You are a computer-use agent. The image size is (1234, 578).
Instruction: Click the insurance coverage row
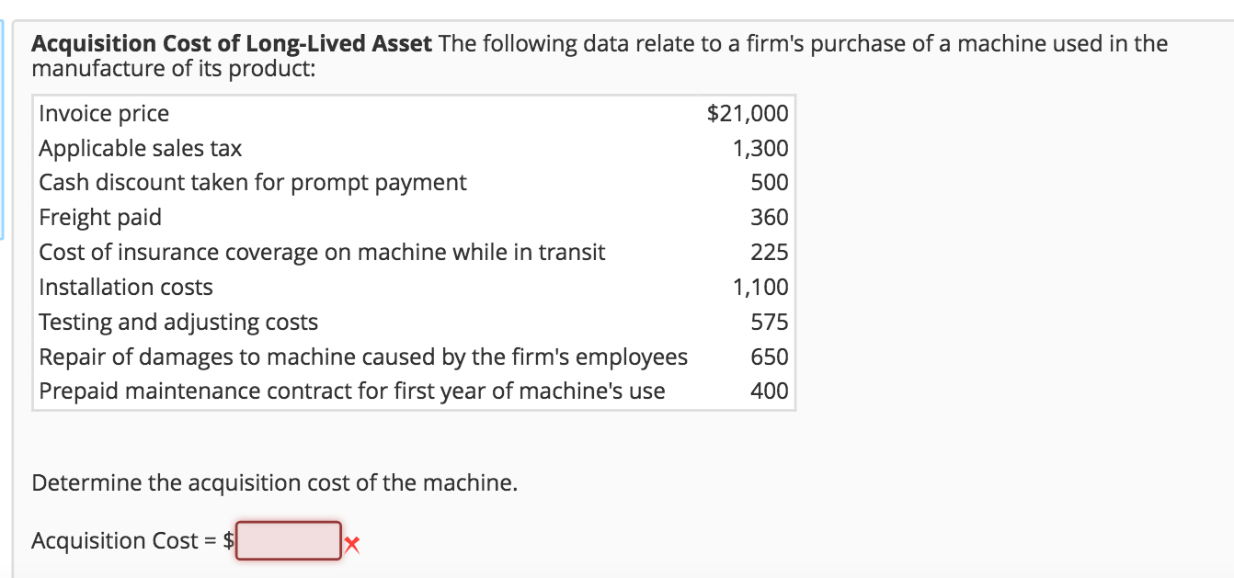(x=321, y=252)
